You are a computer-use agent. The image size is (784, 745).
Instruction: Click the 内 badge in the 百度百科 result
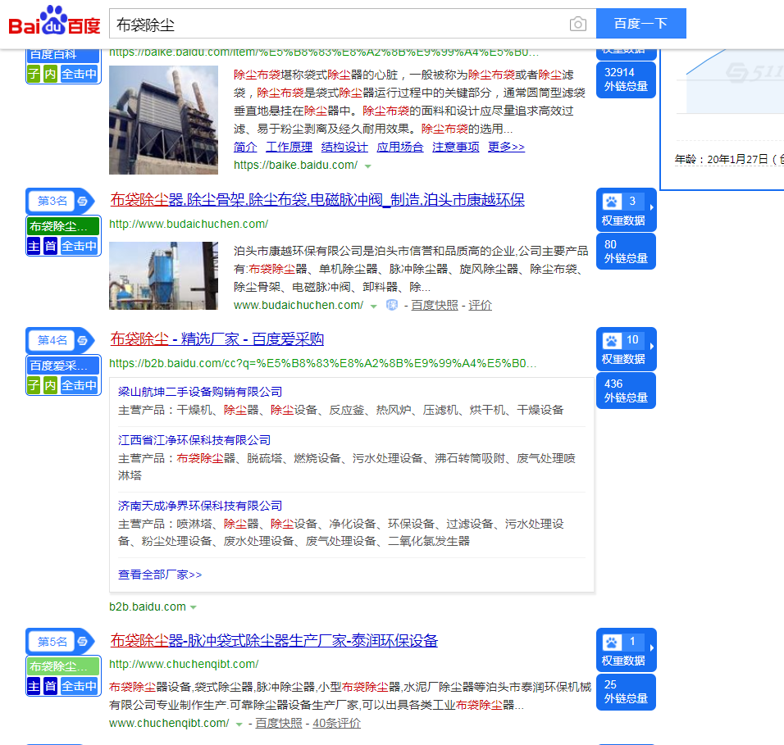pyautogui.click(x=51, y=74)
